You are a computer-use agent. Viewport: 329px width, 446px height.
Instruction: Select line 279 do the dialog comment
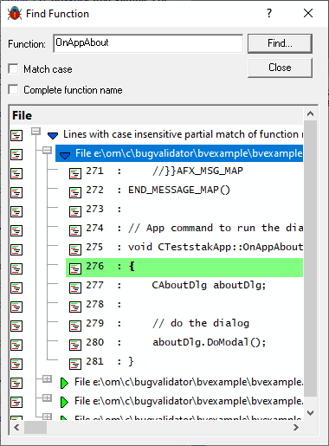[x=184, y=324]
